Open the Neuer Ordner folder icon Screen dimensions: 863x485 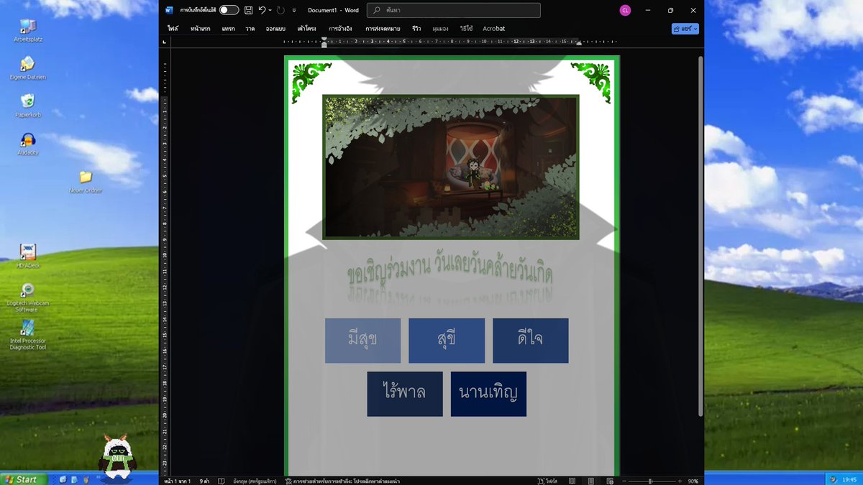86,182
